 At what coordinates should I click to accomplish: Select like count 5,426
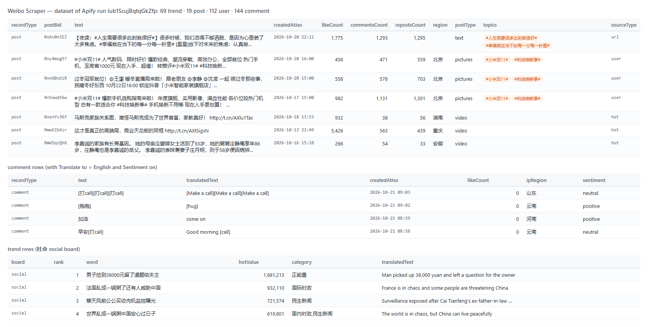point(337,131)
